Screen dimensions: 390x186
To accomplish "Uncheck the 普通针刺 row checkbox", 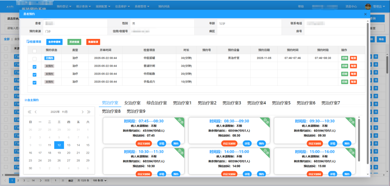I will tap(35, 67).
